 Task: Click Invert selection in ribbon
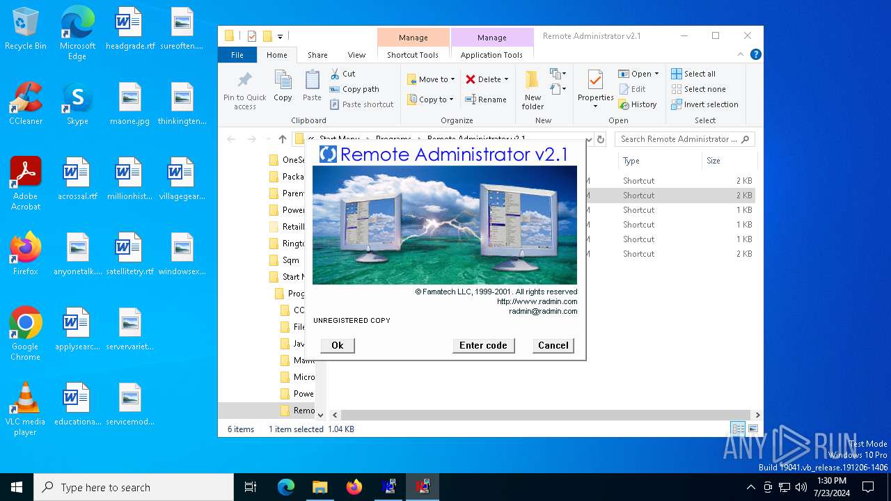704,104
